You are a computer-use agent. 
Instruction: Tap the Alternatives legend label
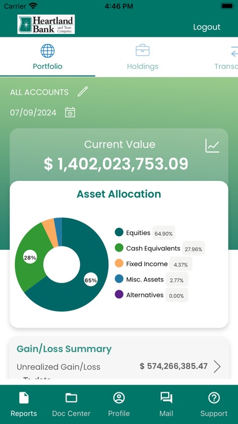[x=145, y=295]
